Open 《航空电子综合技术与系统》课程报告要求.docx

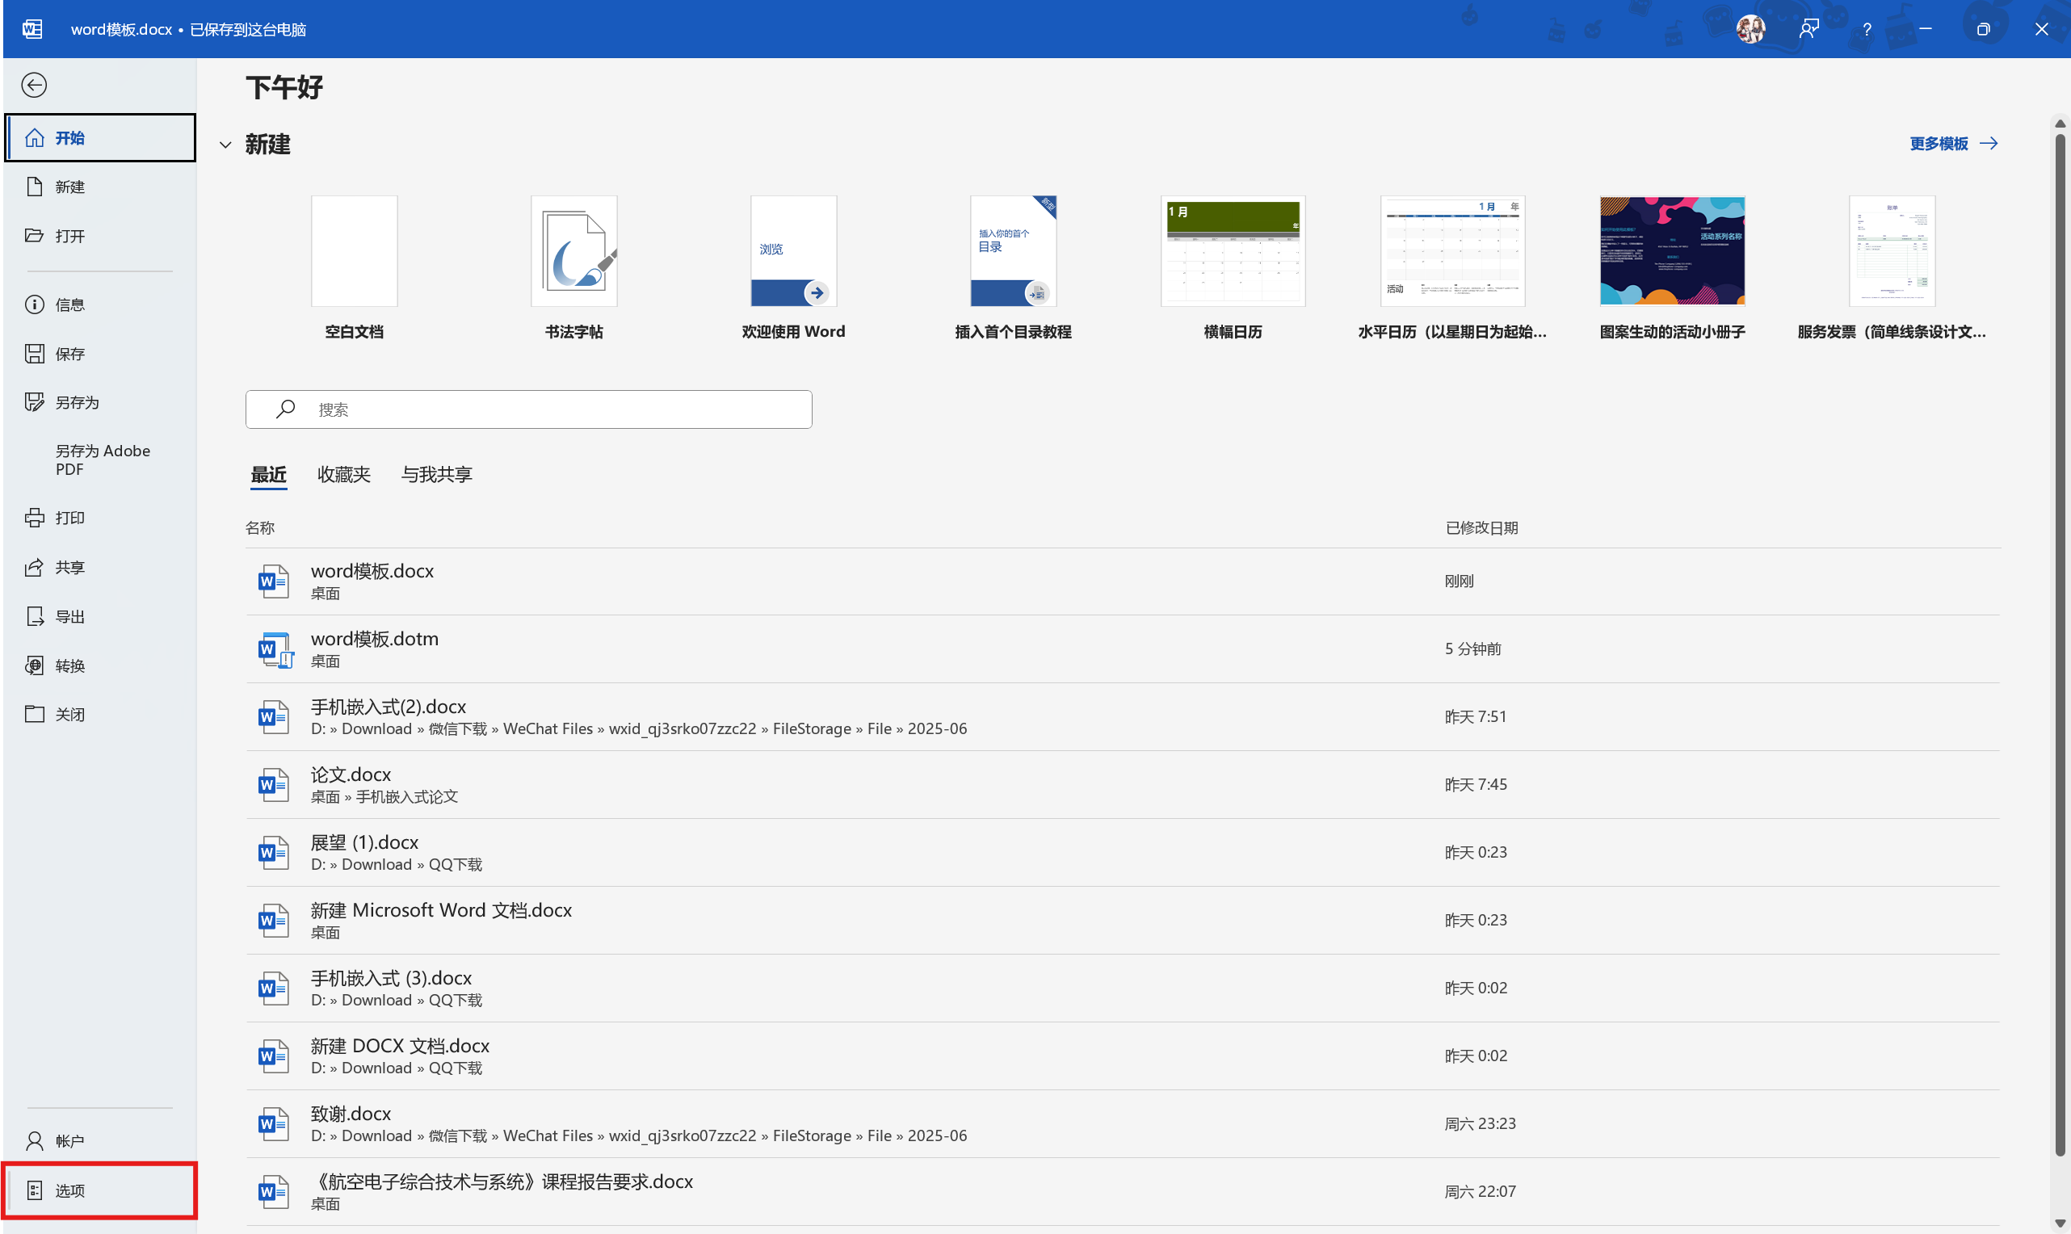(1123, 1191)
